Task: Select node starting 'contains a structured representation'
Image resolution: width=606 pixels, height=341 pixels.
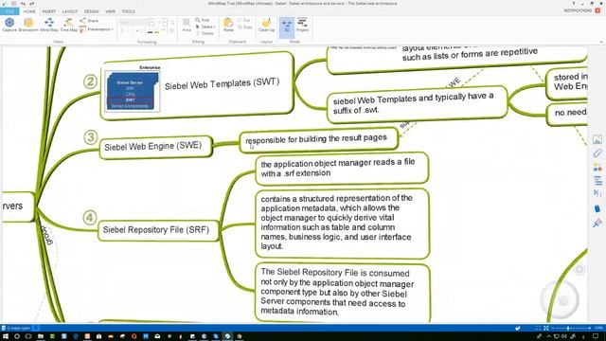Action: pyautogui.click(x=342, y=223)
